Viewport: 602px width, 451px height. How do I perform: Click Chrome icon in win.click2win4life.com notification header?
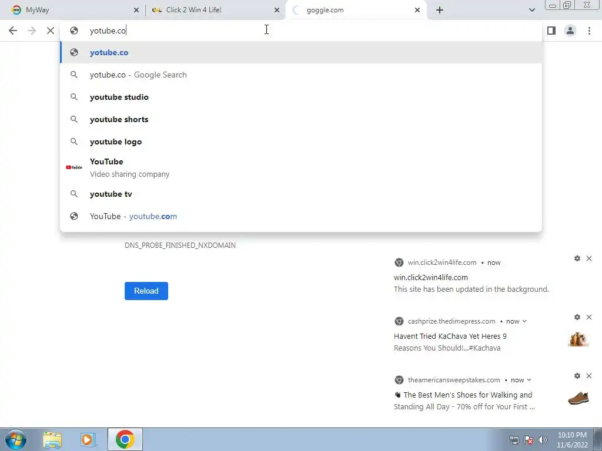pyautogui.click(x=399, y=262)
